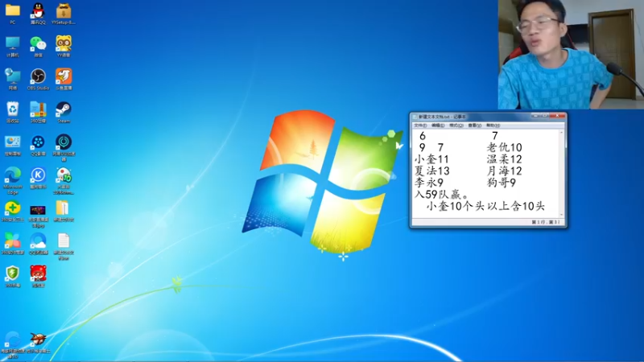Open the faded blue browser shortcut at bottom
Screen dimensions: 644x362
[x=13, y=339]
